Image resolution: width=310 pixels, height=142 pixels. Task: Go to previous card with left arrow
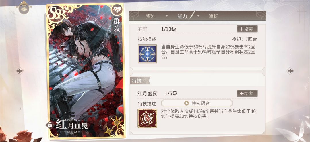[x=20, y=70]
